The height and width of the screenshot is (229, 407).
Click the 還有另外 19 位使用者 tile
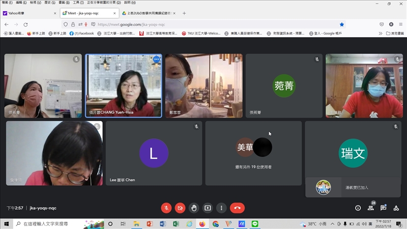pos(253,153)
